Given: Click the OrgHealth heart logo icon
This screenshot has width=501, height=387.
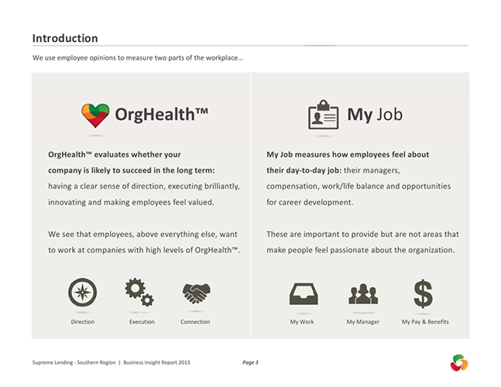Looking at the screenshot, I should [x=95, y=115].
